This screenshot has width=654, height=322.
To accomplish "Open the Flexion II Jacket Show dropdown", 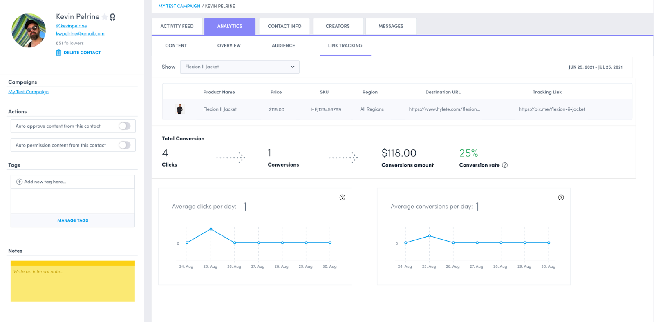I will 240,67.
